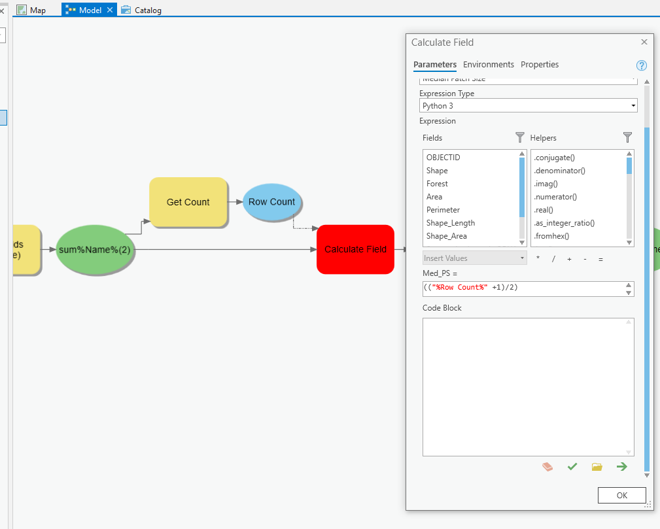Select the red Calculate Field tool

355,249
